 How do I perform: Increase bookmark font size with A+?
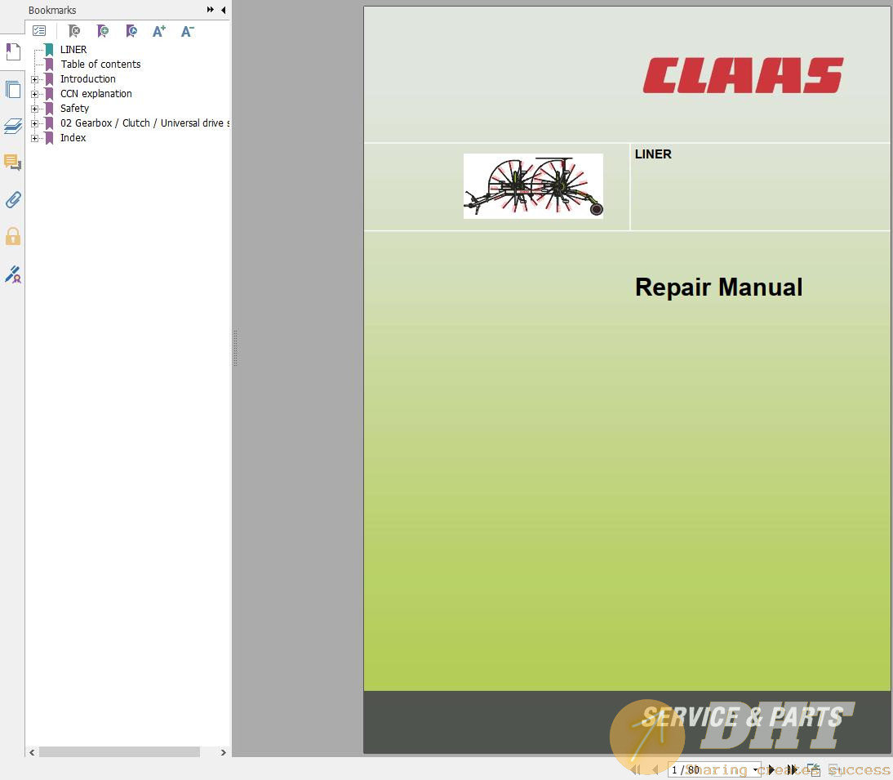point(159,31)
